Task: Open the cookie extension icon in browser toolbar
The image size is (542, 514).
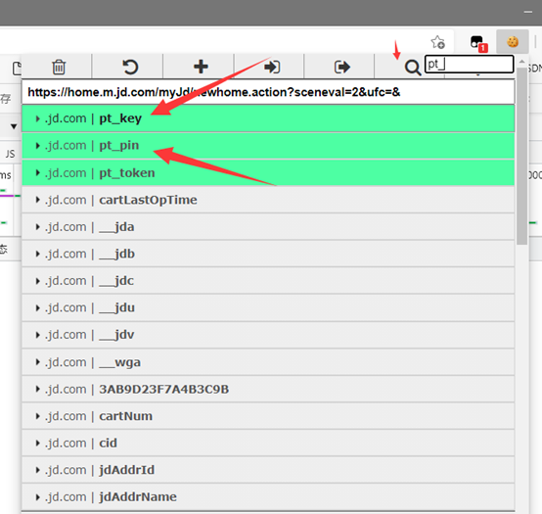Action: pos(513,41)
